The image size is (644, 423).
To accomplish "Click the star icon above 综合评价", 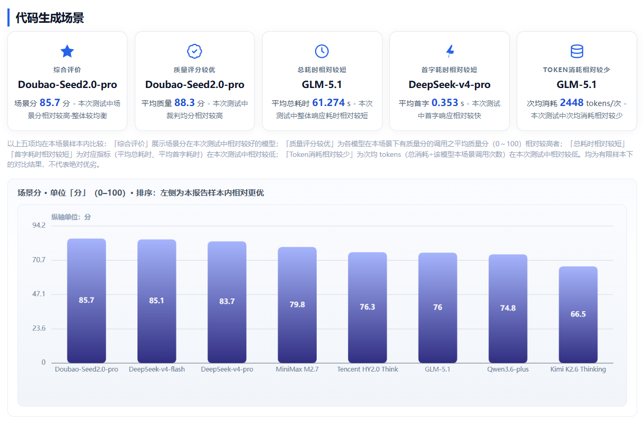I will point(67,51).
